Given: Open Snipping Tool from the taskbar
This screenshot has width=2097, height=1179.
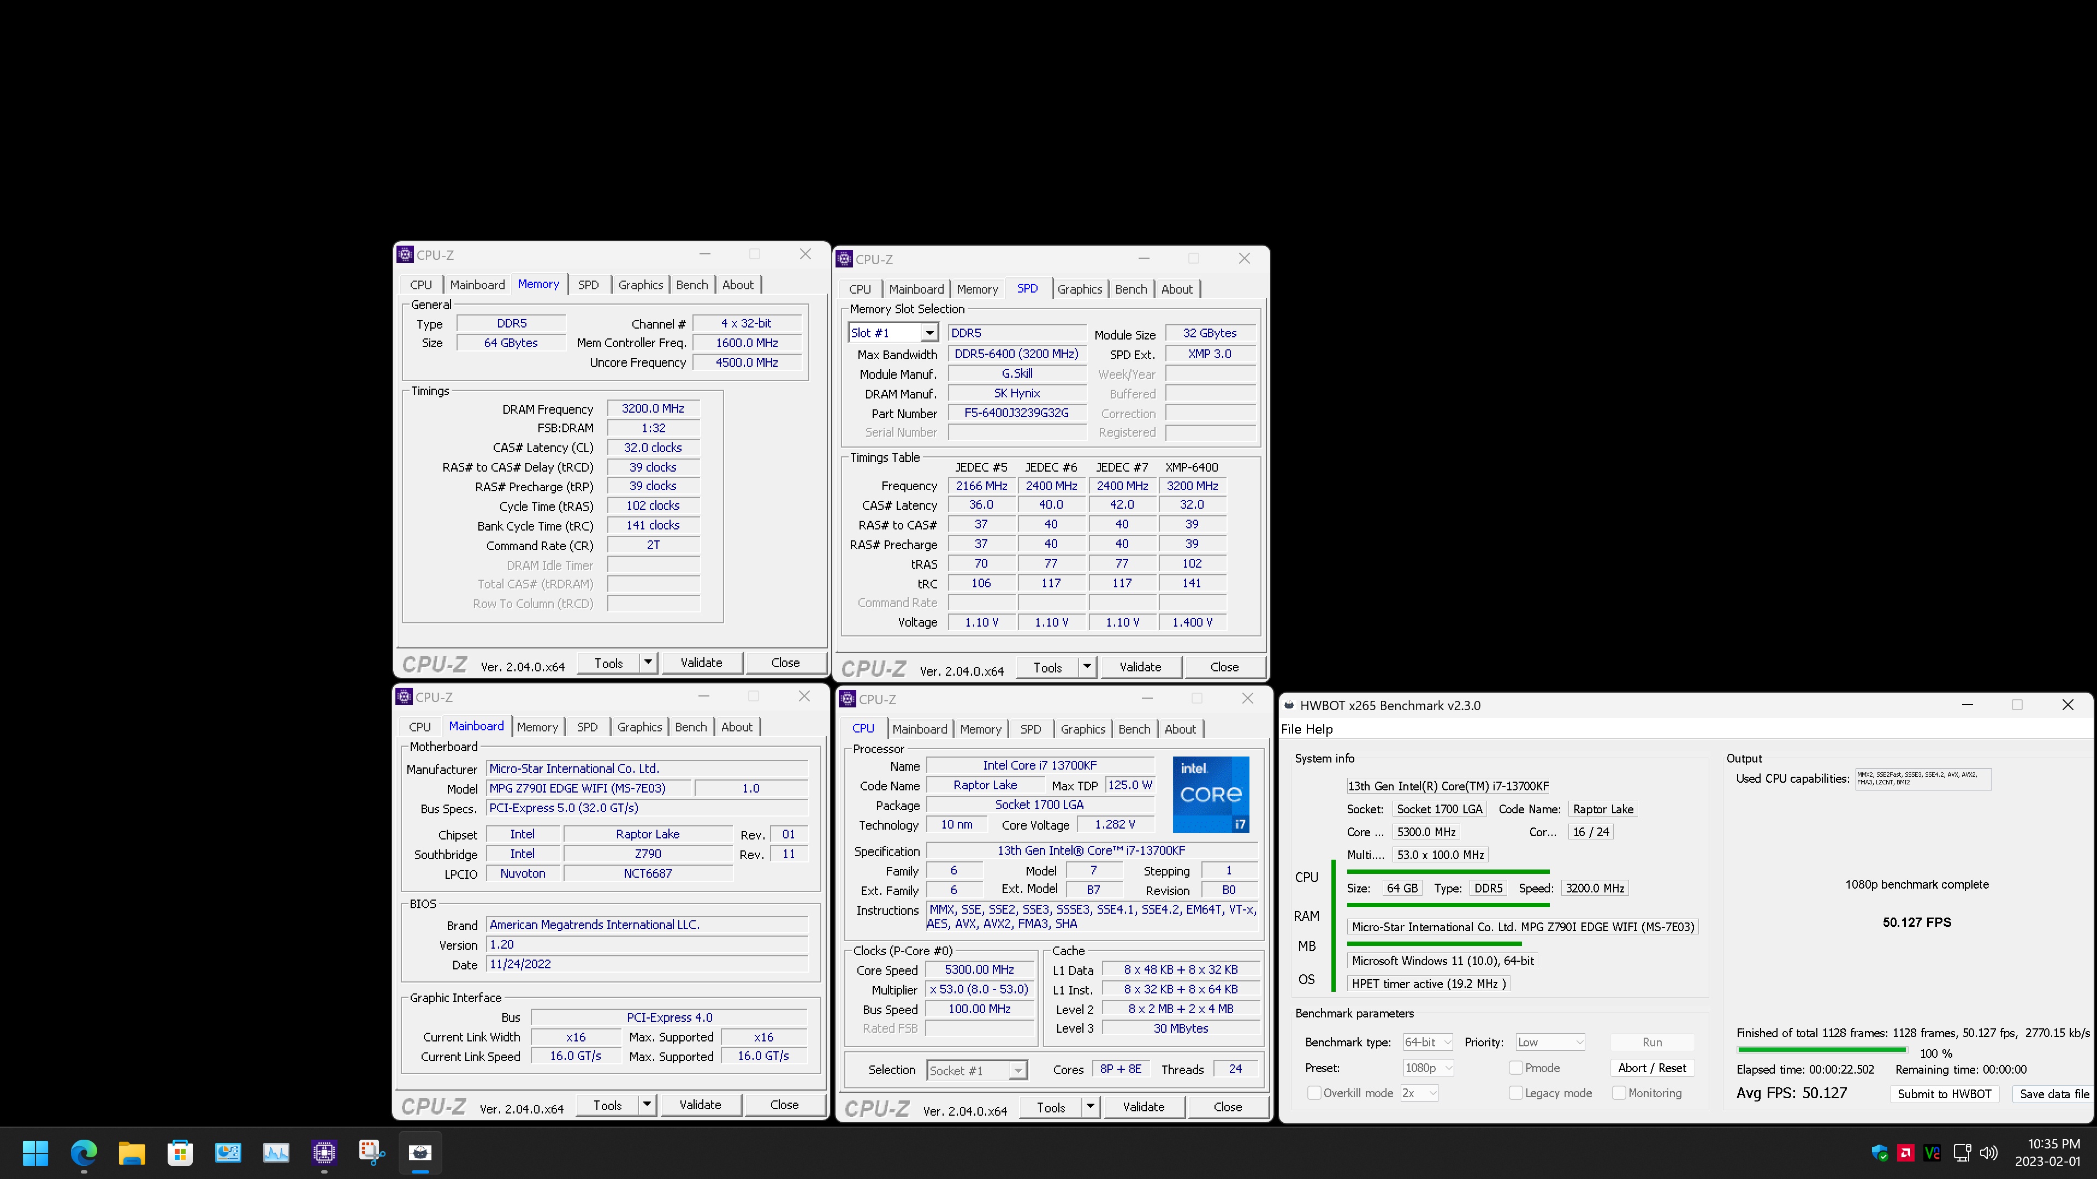Looking at the screenshot, I should (372, 1153).
